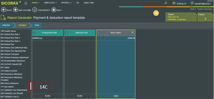Open the Video / Wiki menu
The height and width of the screenshot is (99, 214).
[89, 3]
